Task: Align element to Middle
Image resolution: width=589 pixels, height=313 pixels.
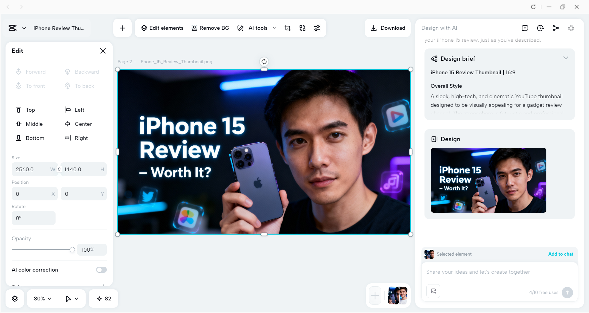Action: coord(29,124)
